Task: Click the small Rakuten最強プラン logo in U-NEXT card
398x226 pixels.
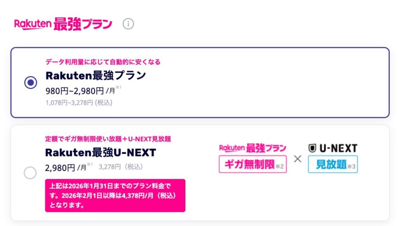Action: click(x=253, y=148)
